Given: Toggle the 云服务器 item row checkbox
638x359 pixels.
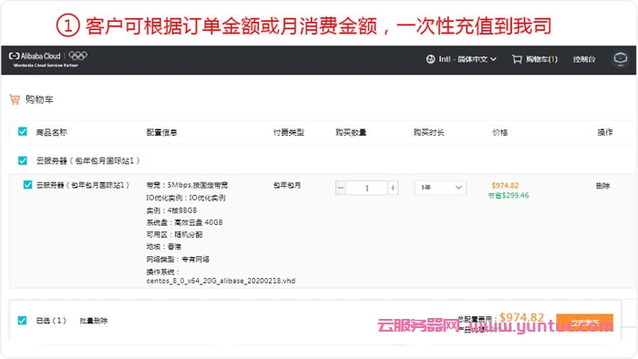Looking at the screenshot, I should coord(27,185).
